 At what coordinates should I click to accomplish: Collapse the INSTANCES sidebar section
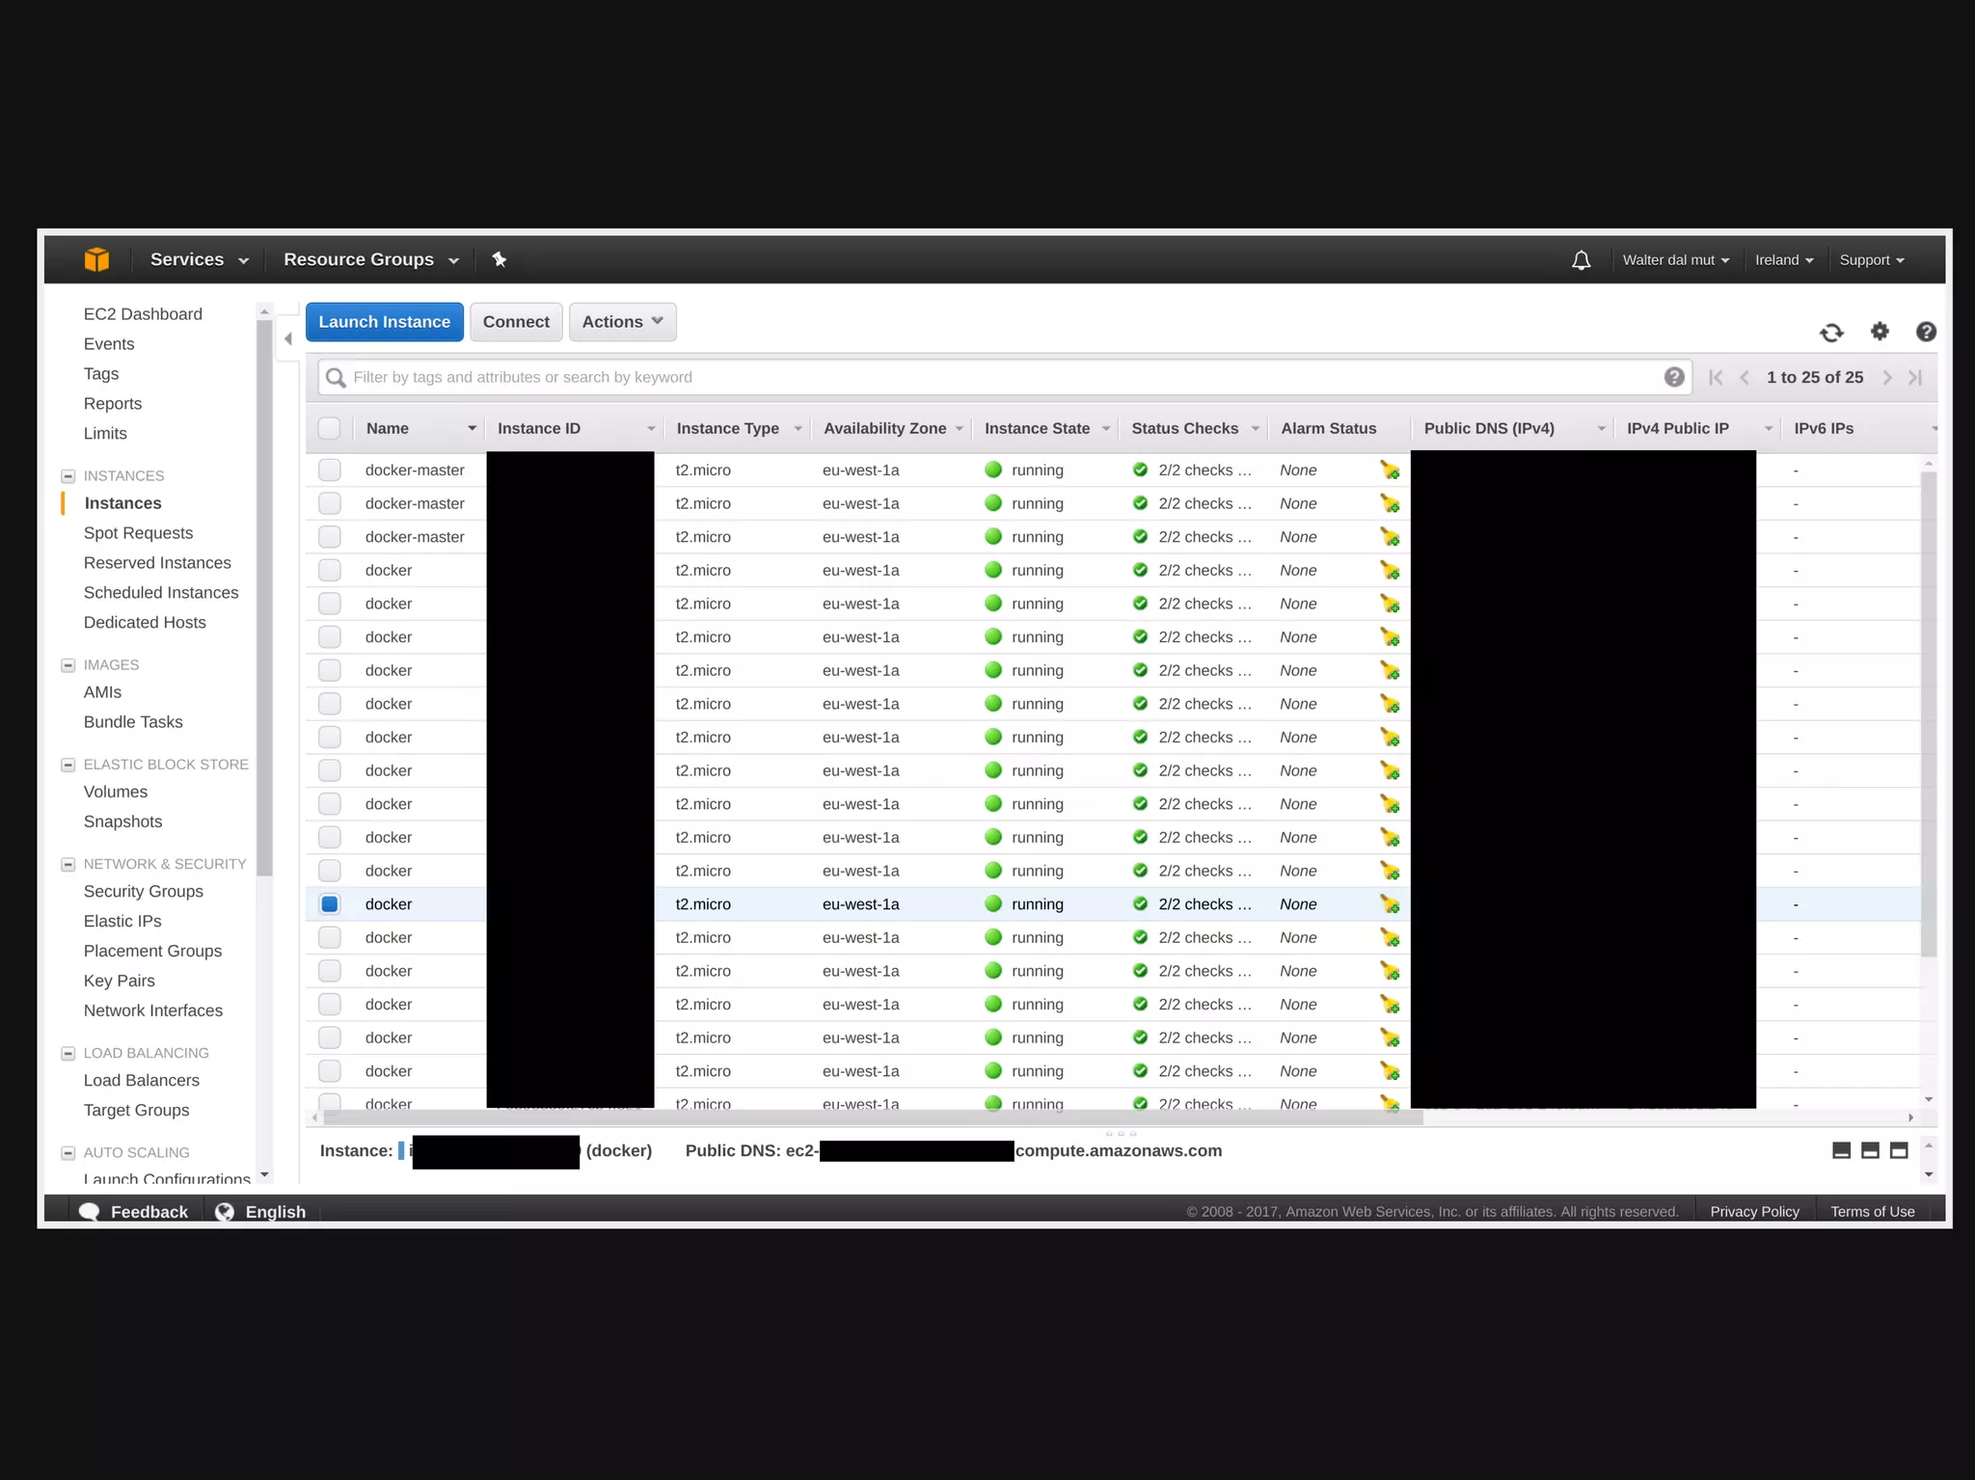tap(68, 476)
